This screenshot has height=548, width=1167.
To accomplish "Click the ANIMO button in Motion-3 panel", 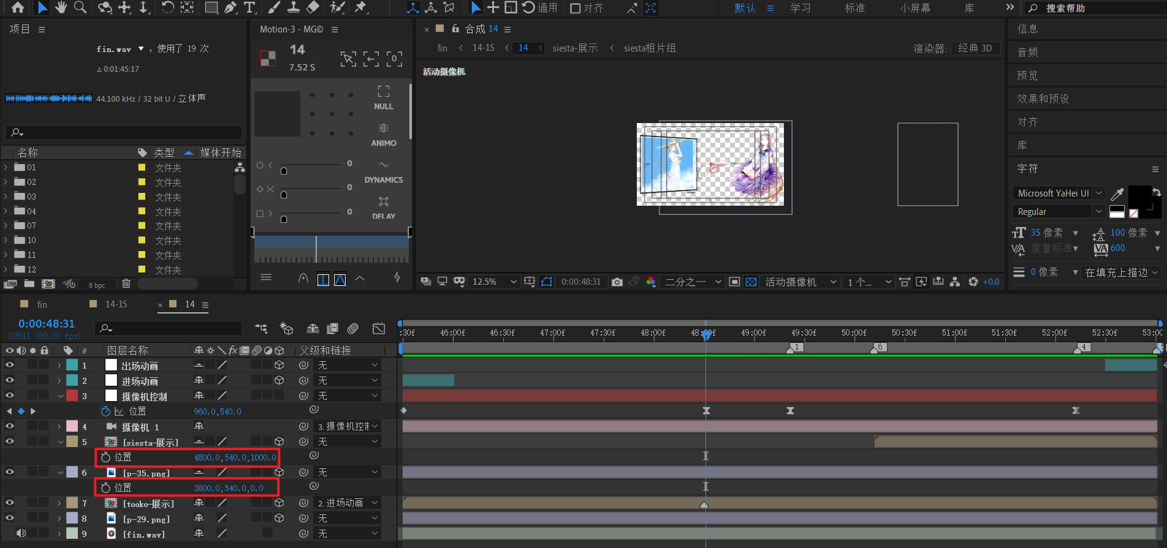I will (x=384, y=135).
